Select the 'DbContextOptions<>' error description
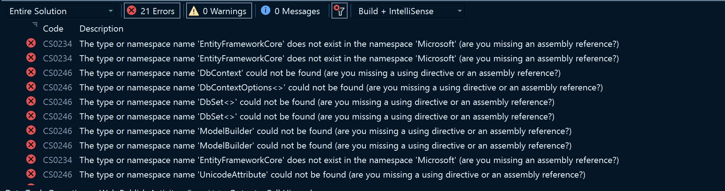The image size is (725, 191). coord(341,88)
